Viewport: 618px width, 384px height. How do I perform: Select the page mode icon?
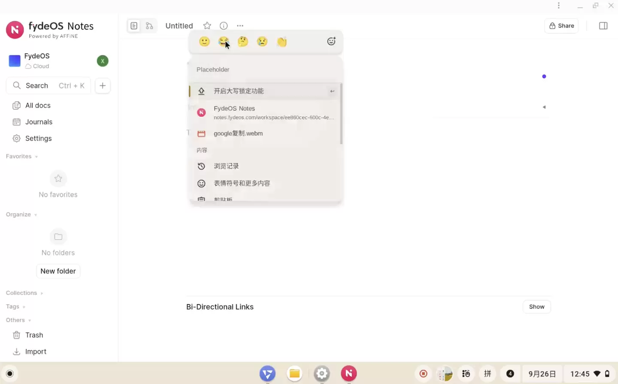[134, 26]
